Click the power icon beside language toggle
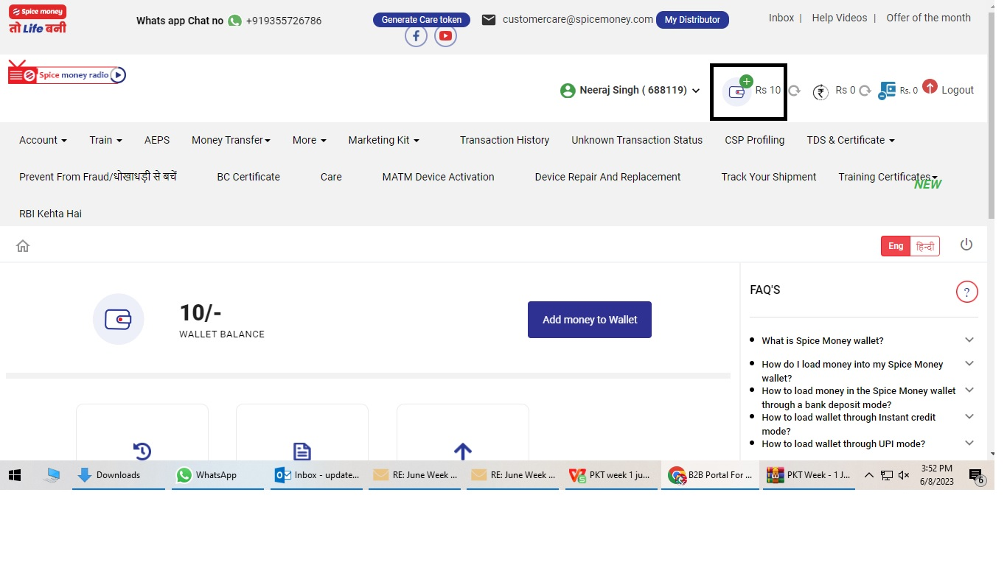The image size is (1007, 579). coord(966,245)
